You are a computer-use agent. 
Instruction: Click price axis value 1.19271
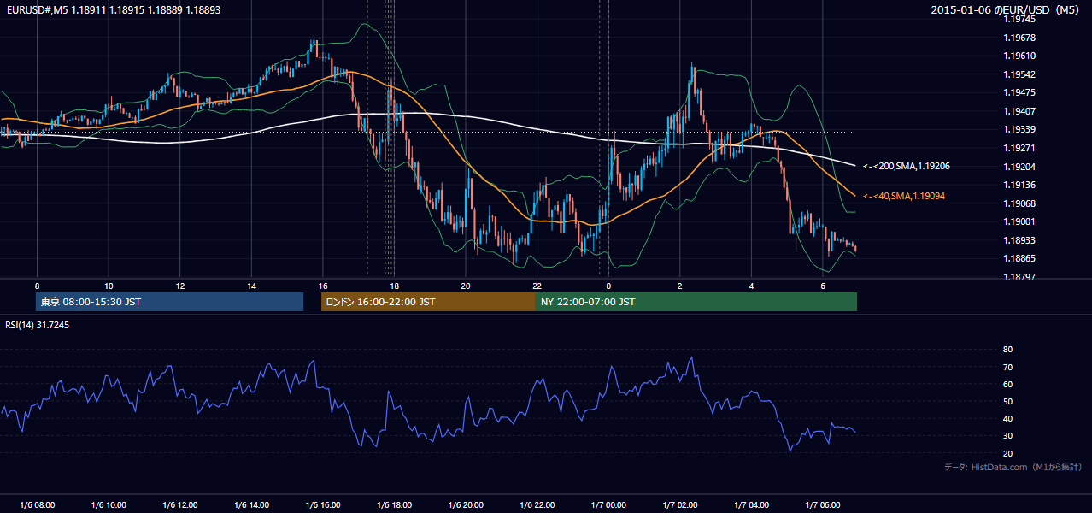tap(1020, 148)
